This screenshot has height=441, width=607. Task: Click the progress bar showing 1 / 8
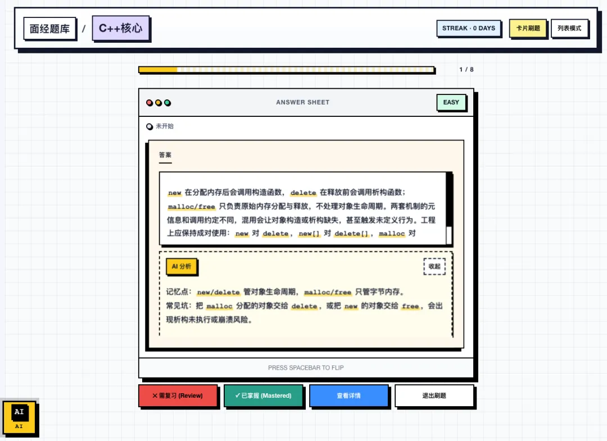tap(287, 69)
